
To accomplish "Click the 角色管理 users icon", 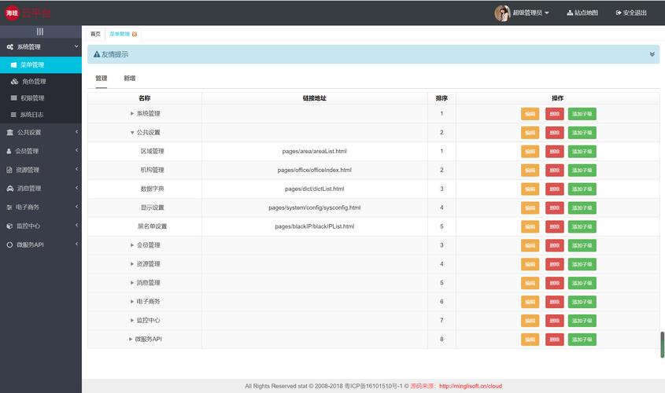I will click(14, 81).
